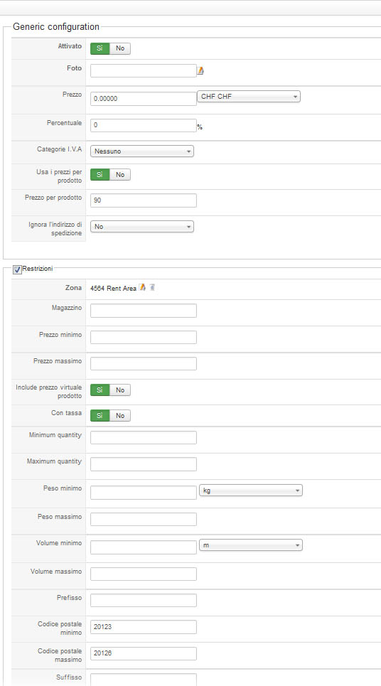Click the delete icon next to Rent Area zone
The height and width of the screenshot is (686, 381).
click(152, 287)
